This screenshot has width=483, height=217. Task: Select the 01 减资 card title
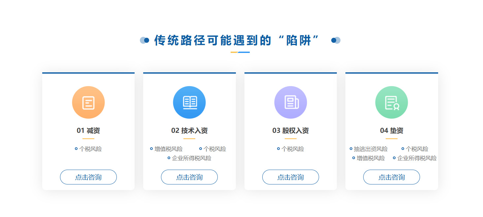[x=88, y=131]
